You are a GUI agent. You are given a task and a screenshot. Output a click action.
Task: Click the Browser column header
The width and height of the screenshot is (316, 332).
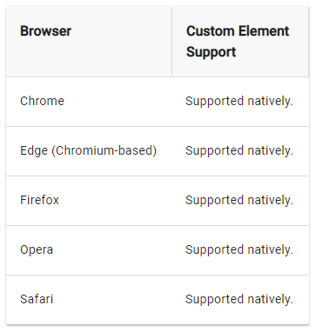coord(89,42)
